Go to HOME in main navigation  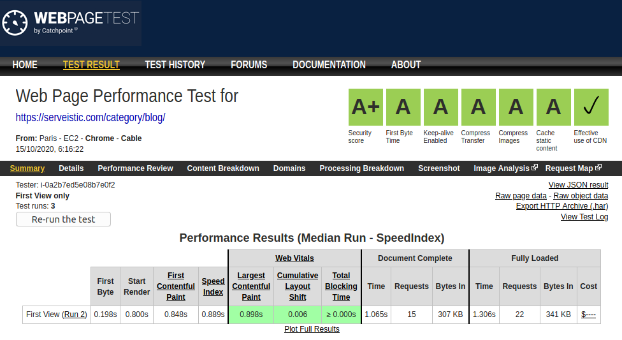tap(25, 64)
